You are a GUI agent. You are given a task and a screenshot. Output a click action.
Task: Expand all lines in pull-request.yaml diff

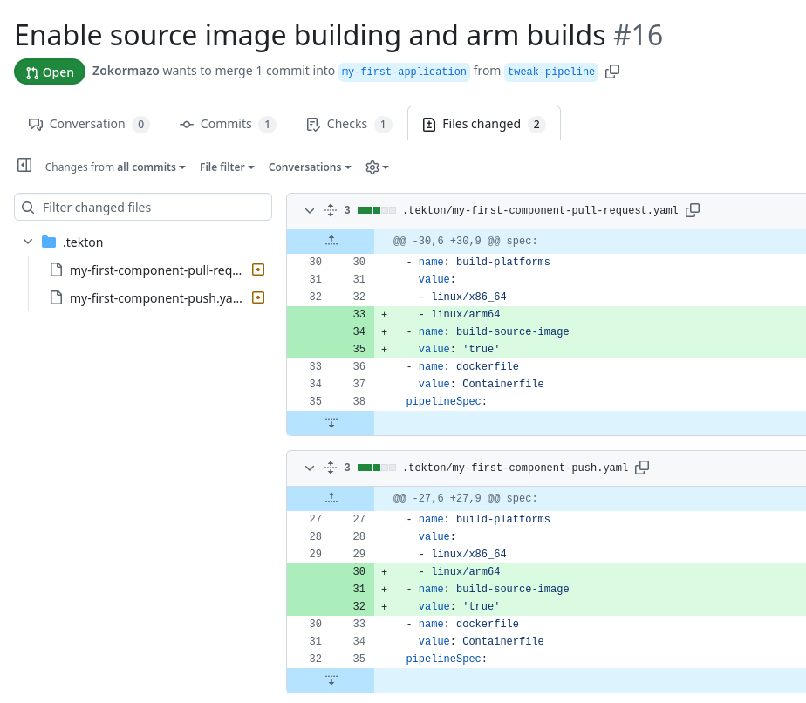click(x=331, y=210)
